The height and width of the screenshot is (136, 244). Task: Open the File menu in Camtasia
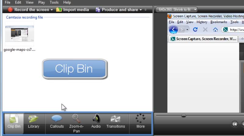[7, 2]
